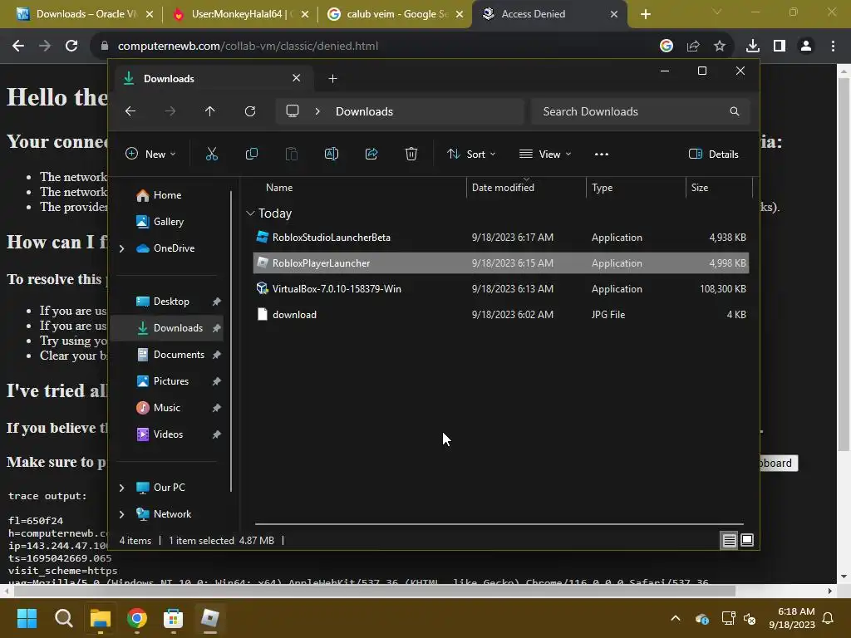Click the Delete trash can icon
This screenshot has width=851, height=638.
pyautogui.click(x=411, y=154)
